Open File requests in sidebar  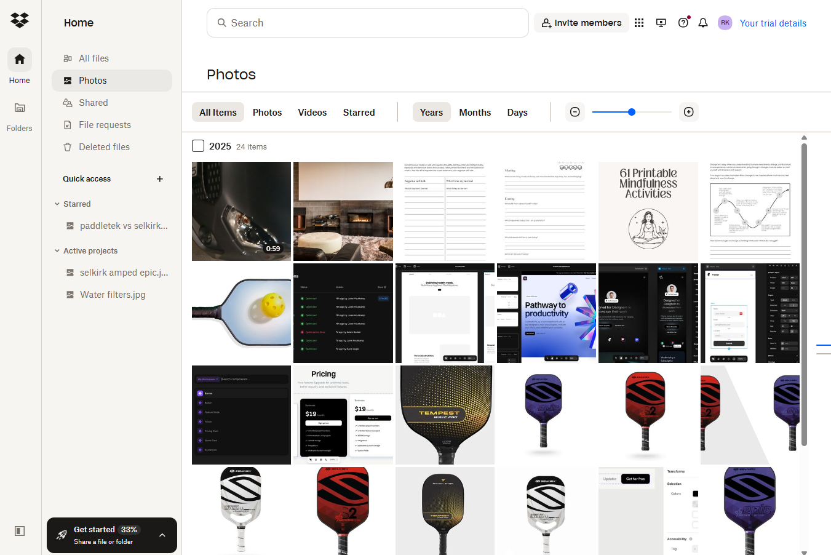tap(112, 125)
